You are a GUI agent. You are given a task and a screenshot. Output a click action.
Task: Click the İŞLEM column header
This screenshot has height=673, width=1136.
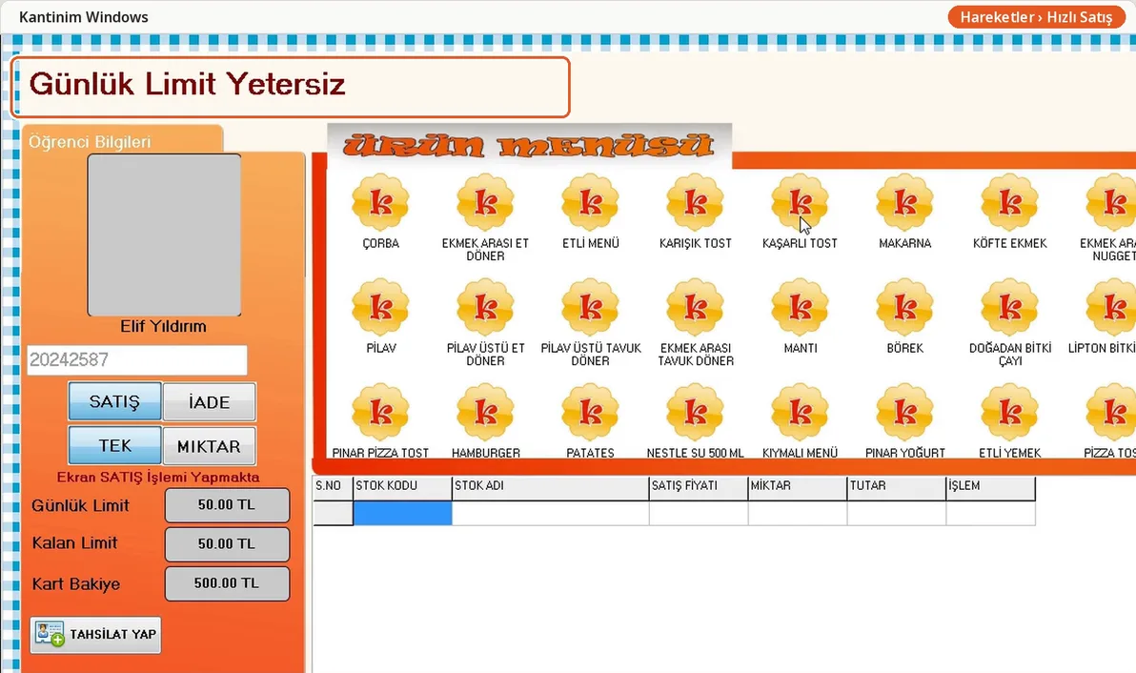(x=990, y=487)
